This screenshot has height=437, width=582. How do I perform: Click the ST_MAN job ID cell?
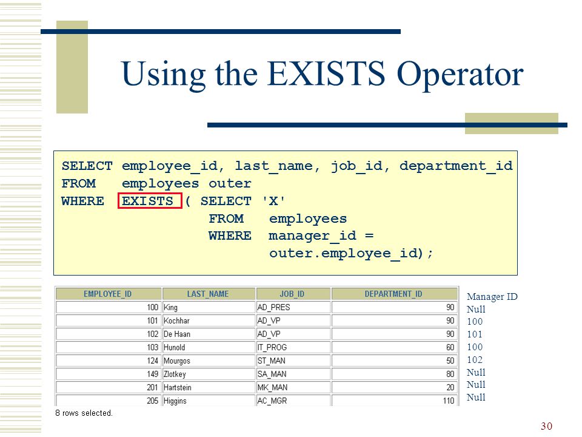tap(293, 361)
